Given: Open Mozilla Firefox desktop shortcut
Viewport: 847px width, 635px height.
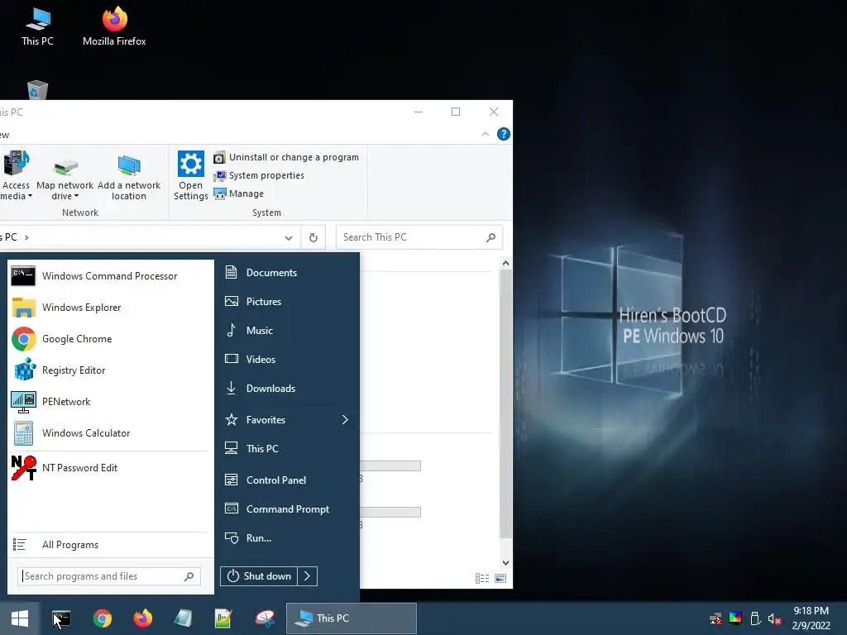Looking at the screenshot, I should 114,26.
